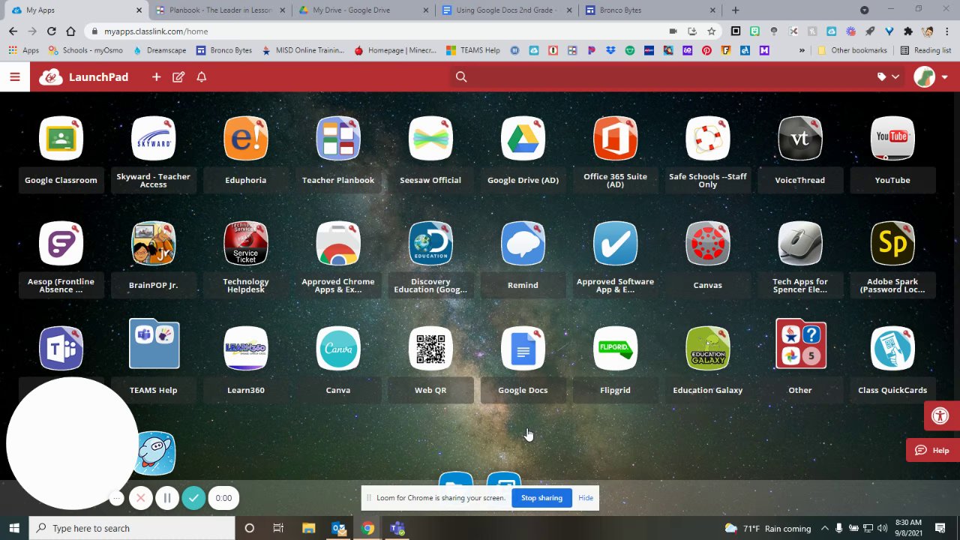Expand the tag filter dropdown
The width and height of the screenshot is (960, 540).
point(888,76)
